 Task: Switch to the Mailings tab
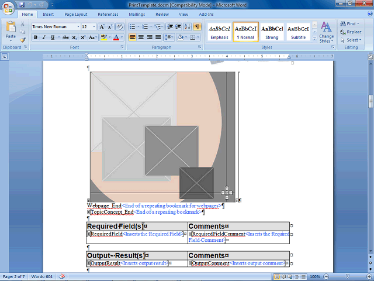[137, 13]
